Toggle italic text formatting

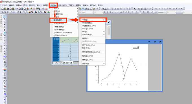pyautogui.click(x=107, y=12)
